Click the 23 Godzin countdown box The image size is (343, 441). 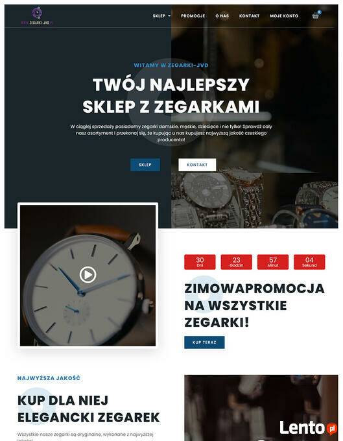[237, 262]
